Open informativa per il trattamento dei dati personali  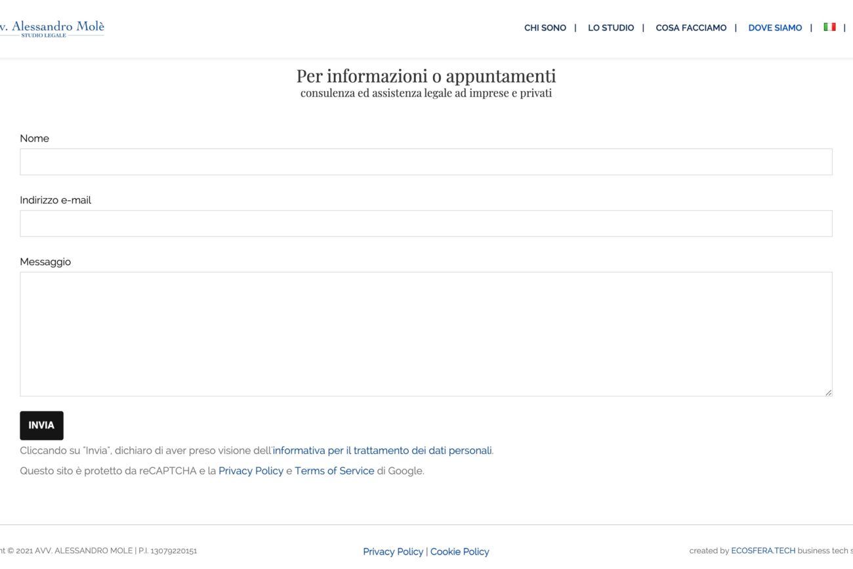click(x=382, y=451)
